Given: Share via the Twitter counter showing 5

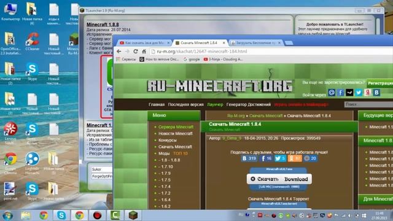Looking at the screenshot, I should [x=280, y=158].
